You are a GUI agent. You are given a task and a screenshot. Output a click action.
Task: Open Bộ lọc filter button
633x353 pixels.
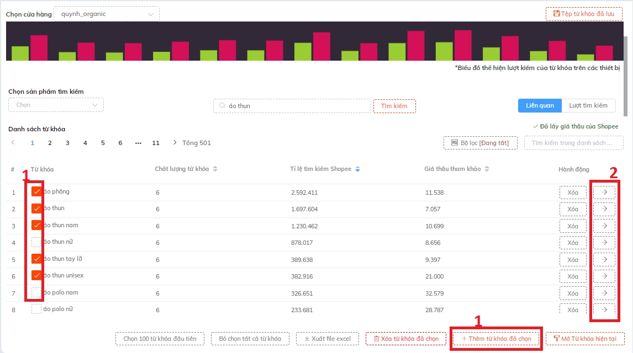480,143
